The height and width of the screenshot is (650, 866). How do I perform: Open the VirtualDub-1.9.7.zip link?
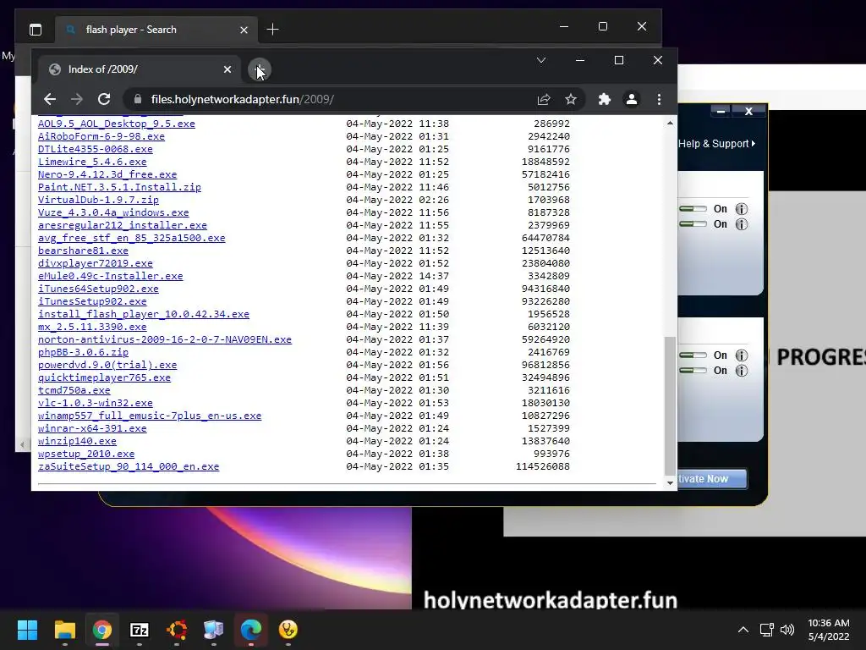pyautogui.click(x=98, y=200)
